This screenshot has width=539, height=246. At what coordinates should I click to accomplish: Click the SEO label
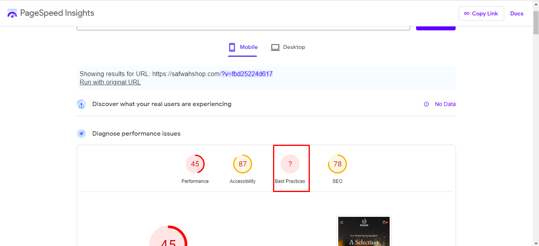click(337, 181)
